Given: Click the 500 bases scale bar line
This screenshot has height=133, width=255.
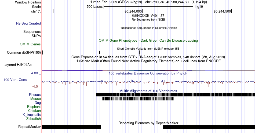Looking at the screenshot, I should click(148, 7).
